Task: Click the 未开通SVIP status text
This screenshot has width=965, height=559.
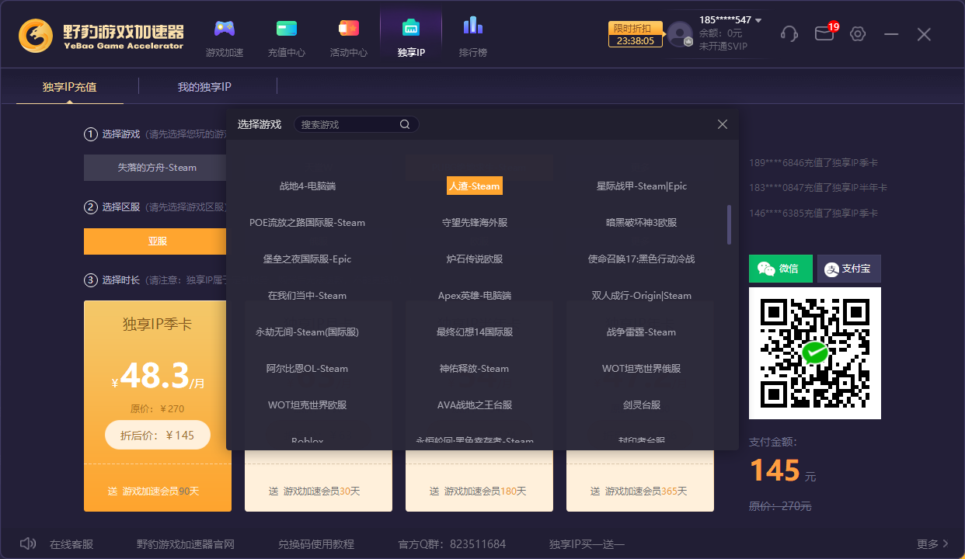Action: point(723,47)
